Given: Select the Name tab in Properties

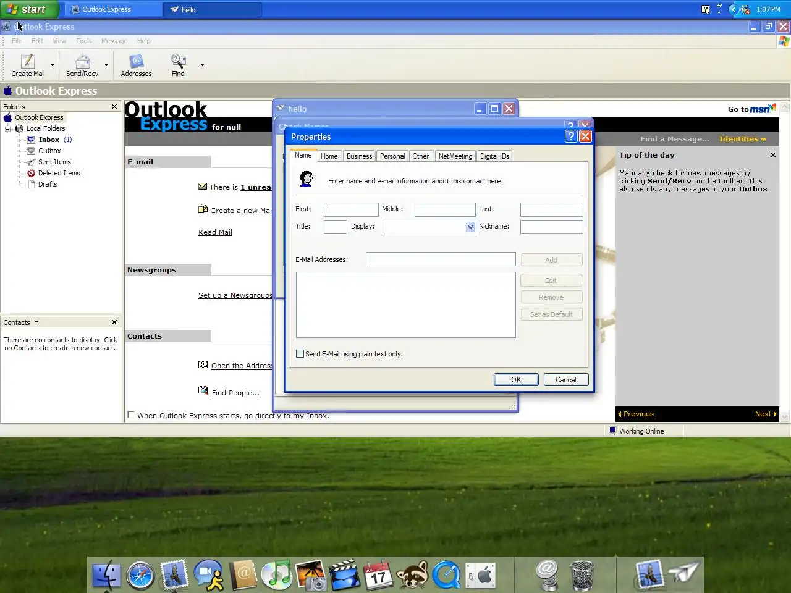Looking at the screenshot, I should click(x=303, y=155).
